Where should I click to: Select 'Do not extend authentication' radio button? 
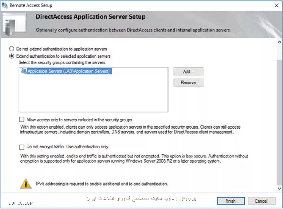pyautogui.click(x=12, y=49)
